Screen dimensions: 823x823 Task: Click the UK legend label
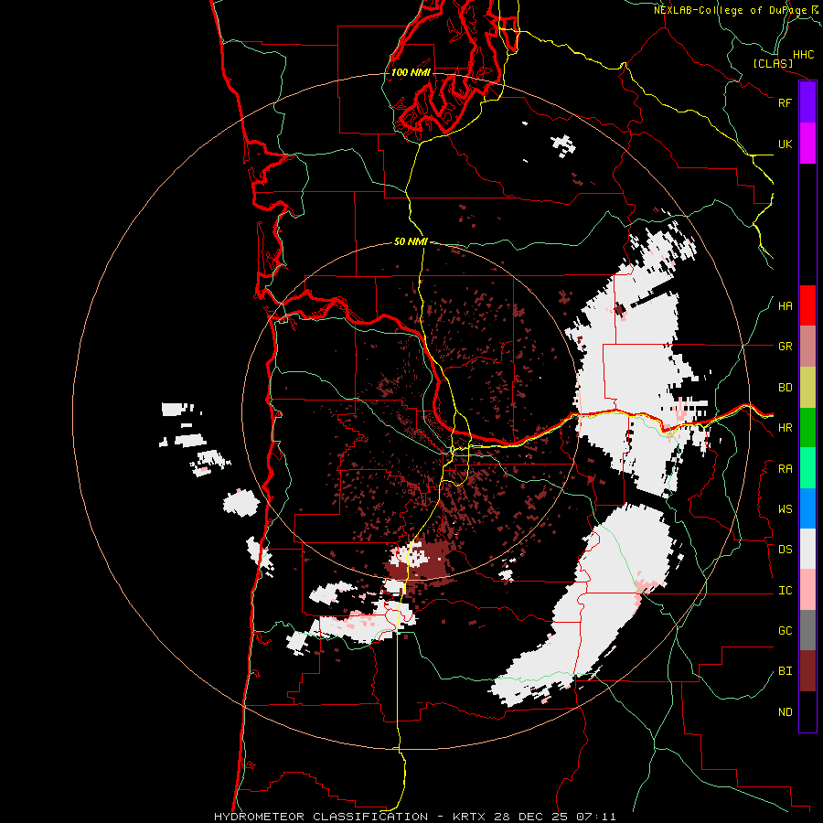785,144
